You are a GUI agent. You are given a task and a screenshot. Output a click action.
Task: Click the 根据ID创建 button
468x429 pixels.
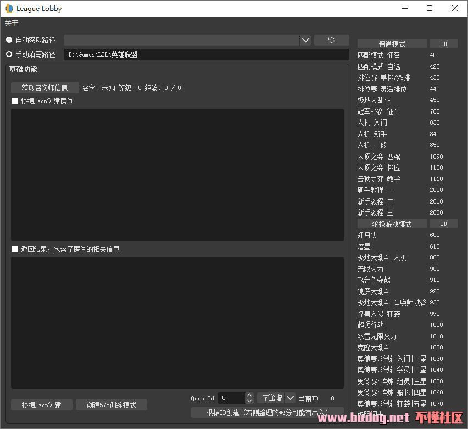(x=268, y=413)
